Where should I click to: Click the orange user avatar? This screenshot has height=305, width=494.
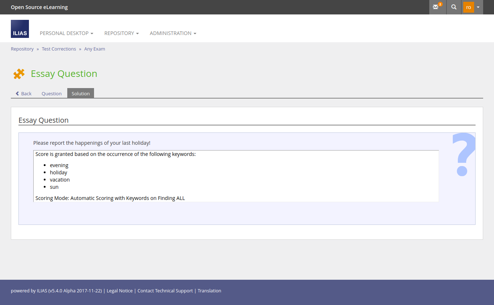coord(468,7)
